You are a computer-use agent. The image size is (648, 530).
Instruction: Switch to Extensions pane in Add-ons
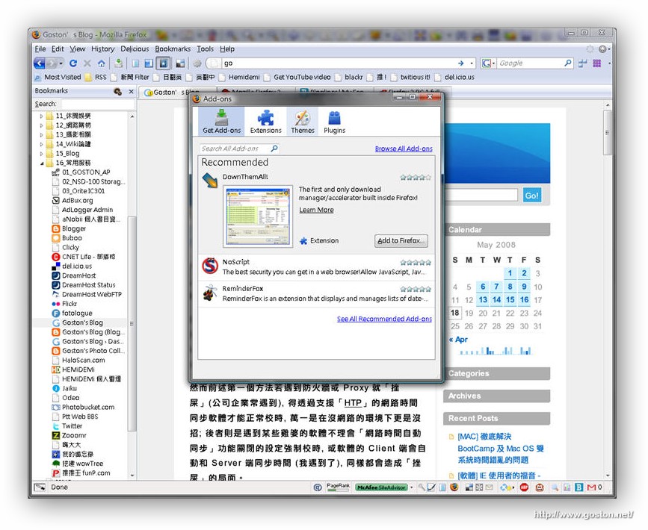[266, 122]
